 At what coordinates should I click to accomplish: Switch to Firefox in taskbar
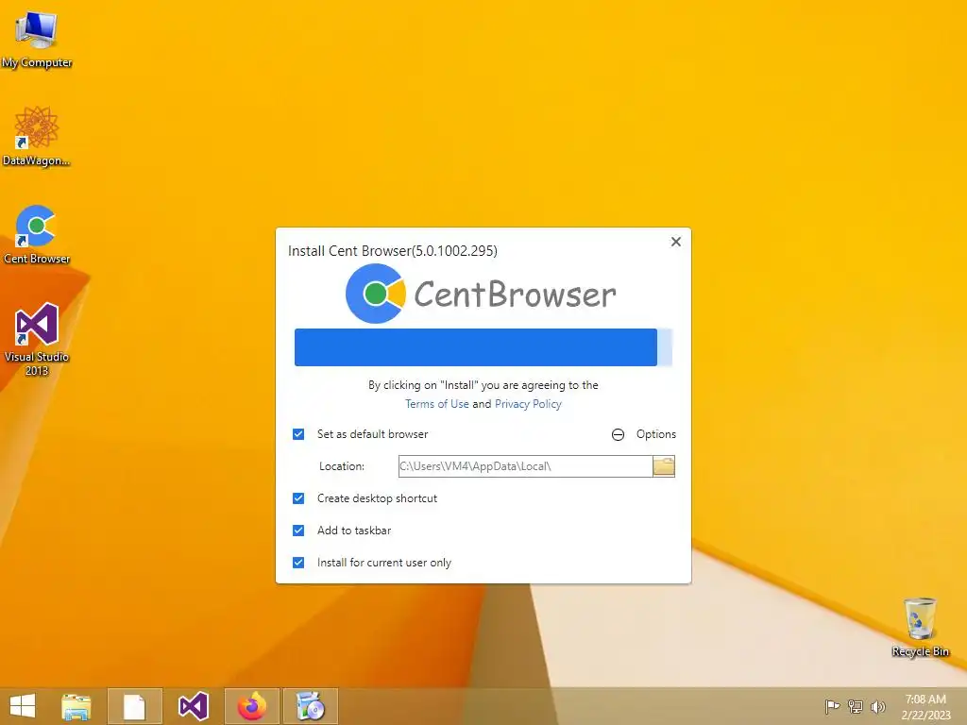tap(251, 706)
